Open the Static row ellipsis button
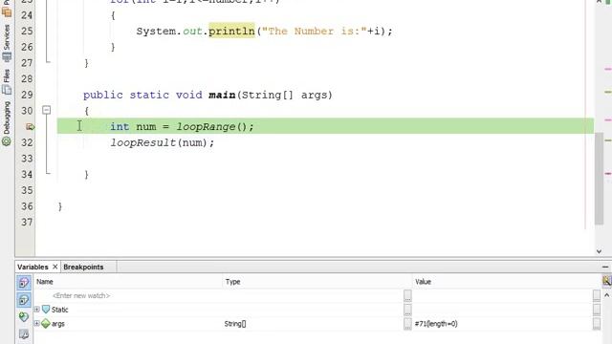The image size is (612, 344). tap(407, 310)
